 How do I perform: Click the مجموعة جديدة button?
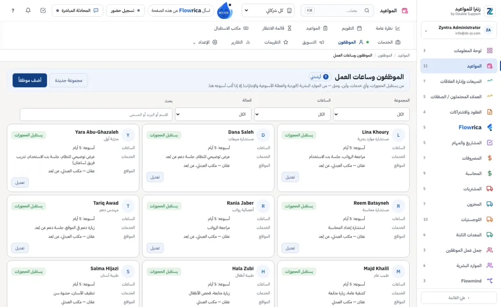(68, 80)
